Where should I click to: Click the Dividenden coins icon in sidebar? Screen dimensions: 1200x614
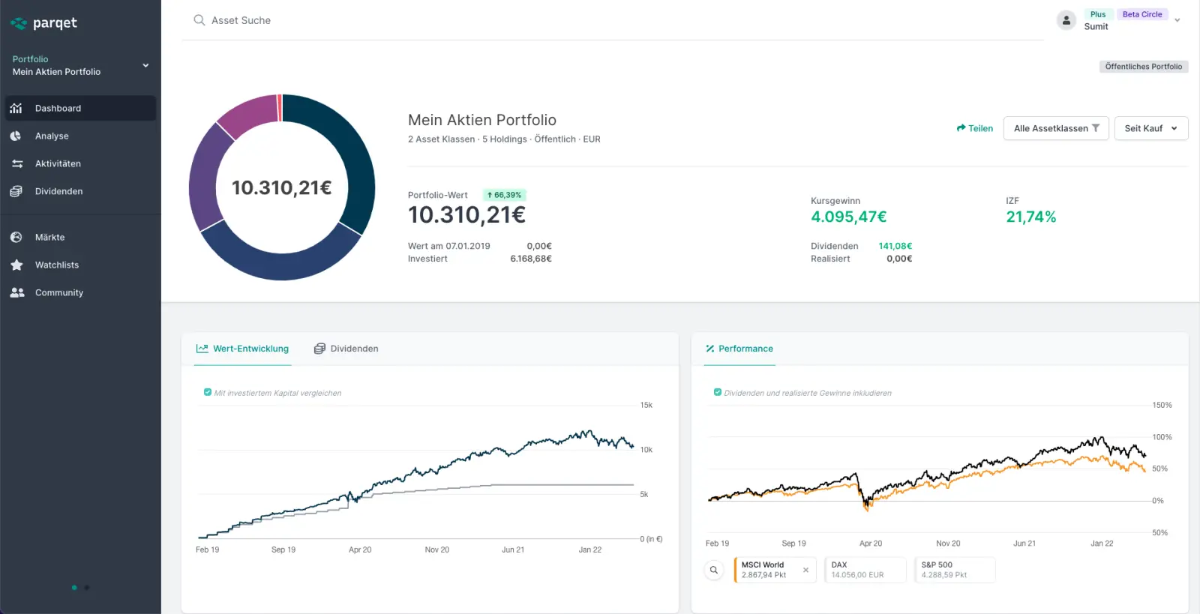point(16,191)
